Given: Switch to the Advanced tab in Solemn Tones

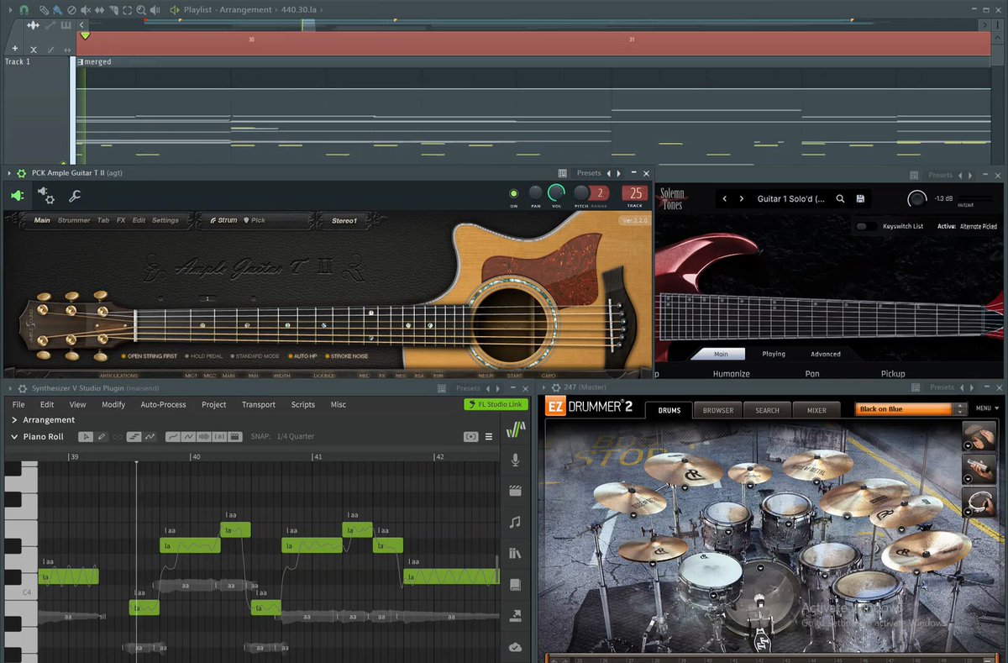Looking at the screenshot, I should coord(826,354).
